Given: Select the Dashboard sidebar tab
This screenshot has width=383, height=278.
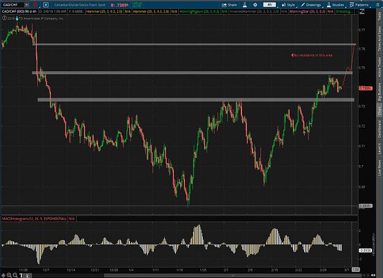Looking at the screenshot, I should (379, 129).
